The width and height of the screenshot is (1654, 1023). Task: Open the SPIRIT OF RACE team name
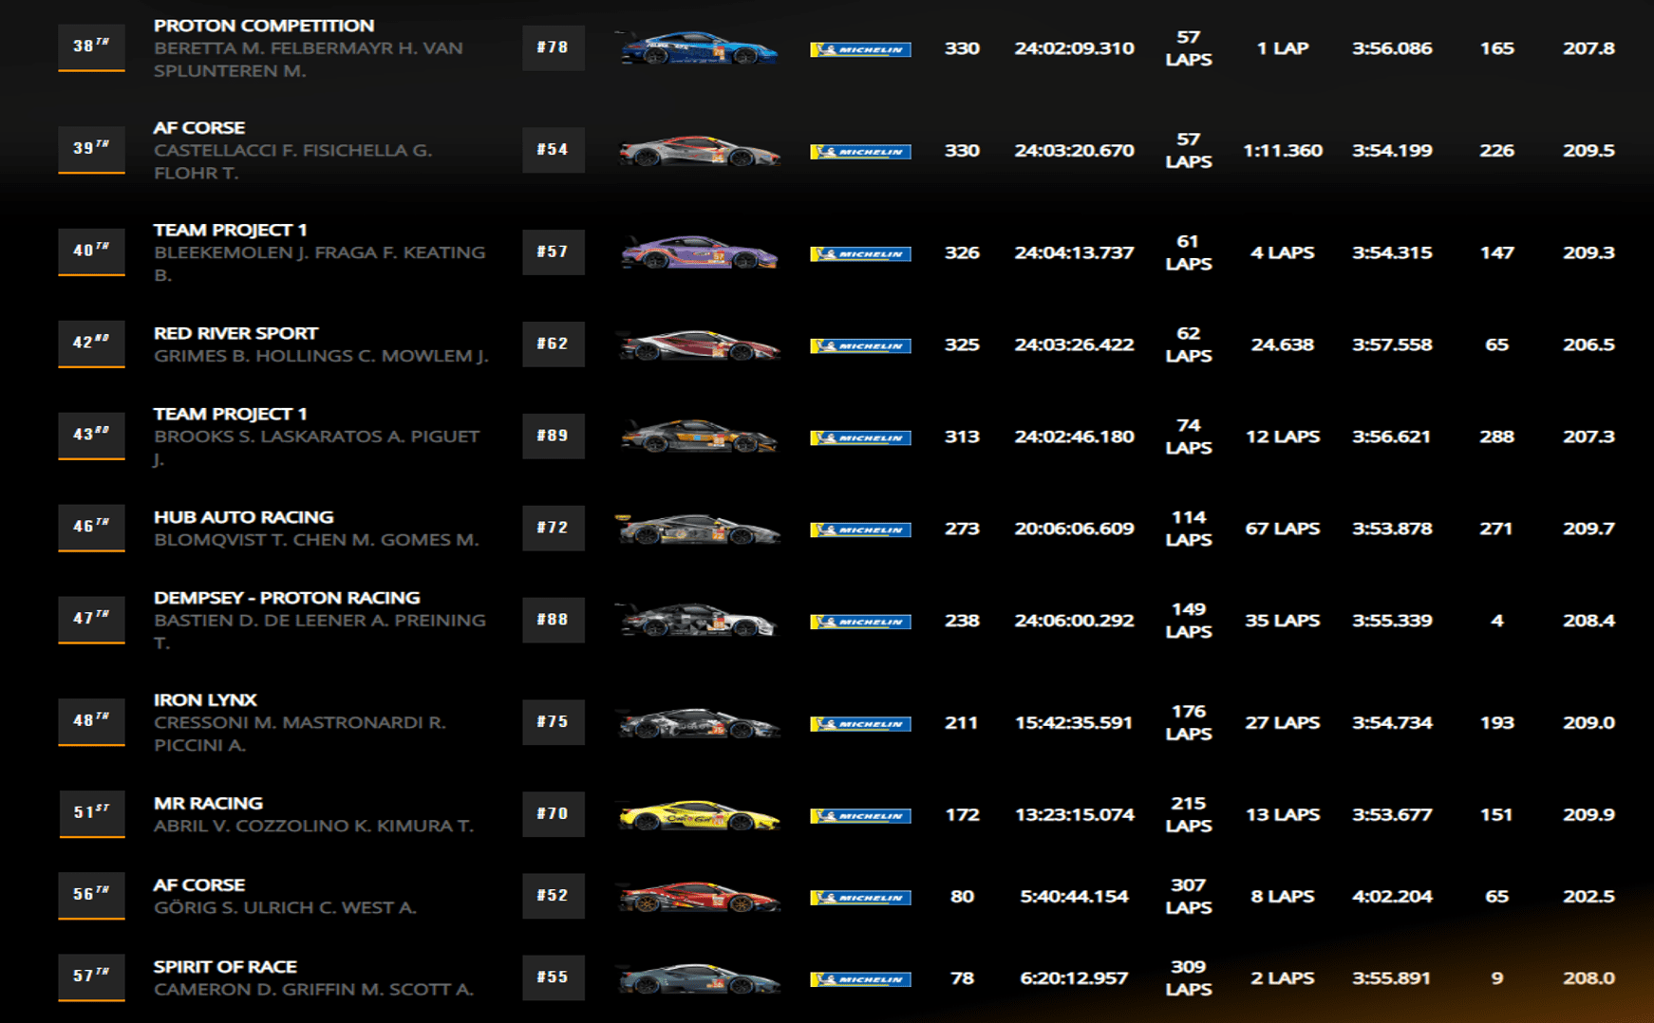pos(225,967)
